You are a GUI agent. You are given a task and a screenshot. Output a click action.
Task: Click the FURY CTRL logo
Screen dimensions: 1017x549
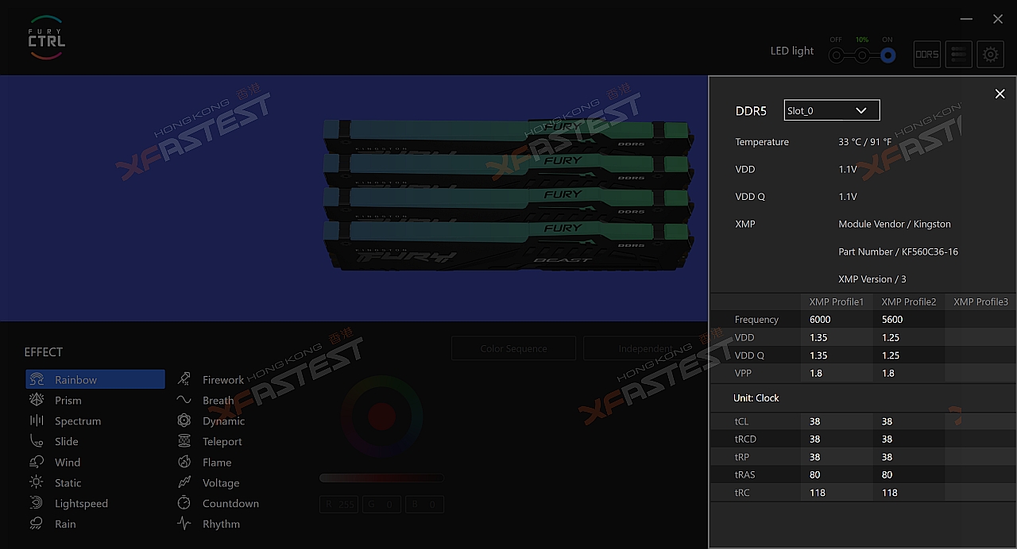pos(47,37)
